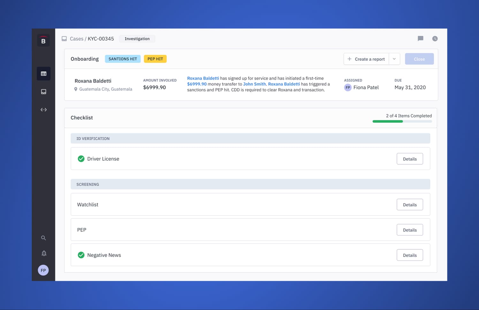Click the SANTIONS HIT tag

click(123, 59)
